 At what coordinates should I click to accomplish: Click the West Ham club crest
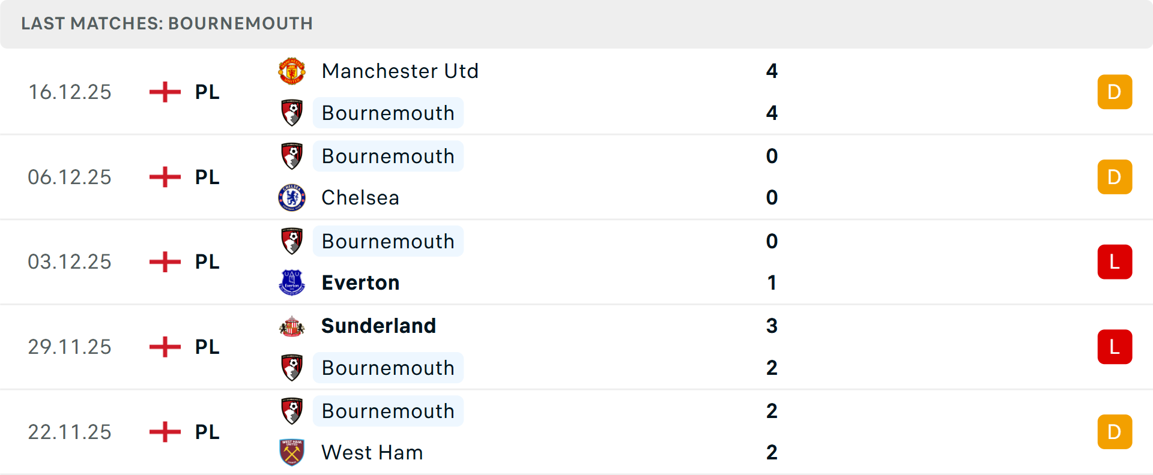tap(292, 452)
